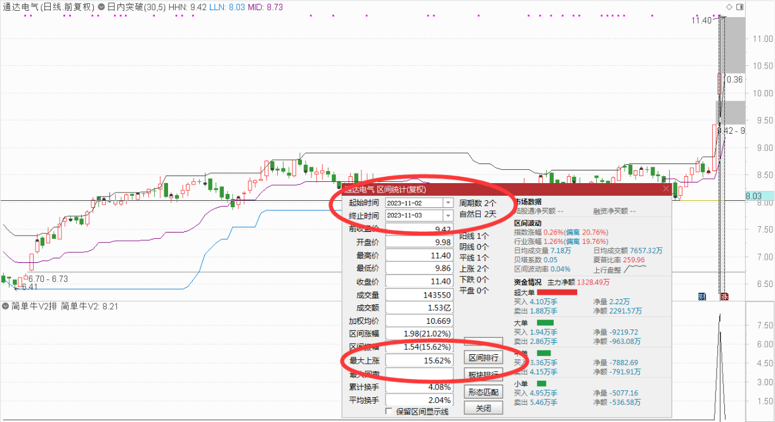775x422 pixels.
Task: Click the 板块排行 button
Action: [483, 374]
